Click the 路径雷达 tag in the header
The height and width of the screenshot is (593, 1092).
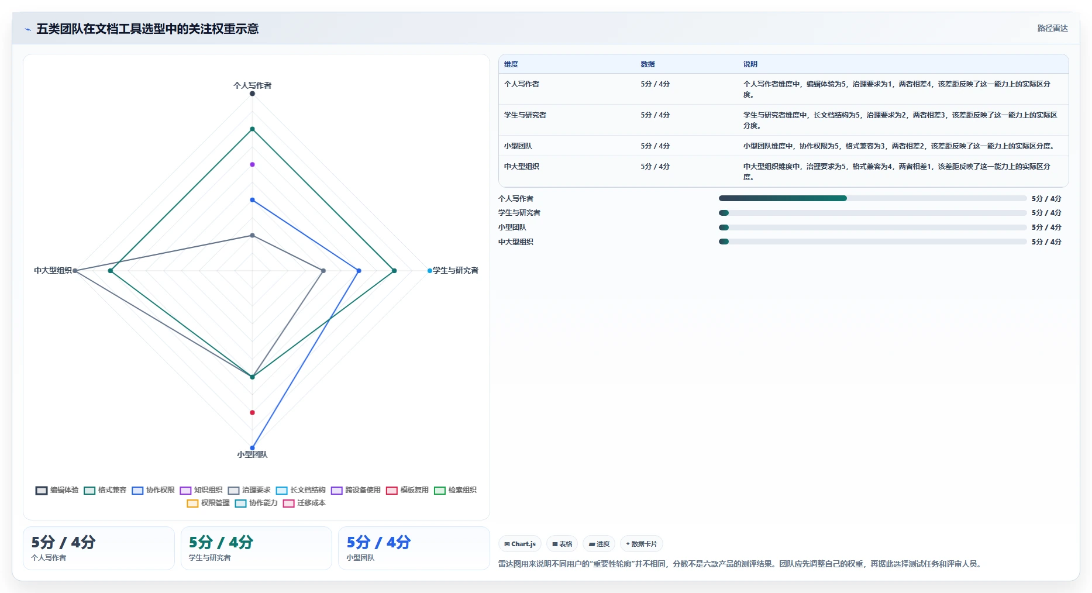[x=1052, y=28]
